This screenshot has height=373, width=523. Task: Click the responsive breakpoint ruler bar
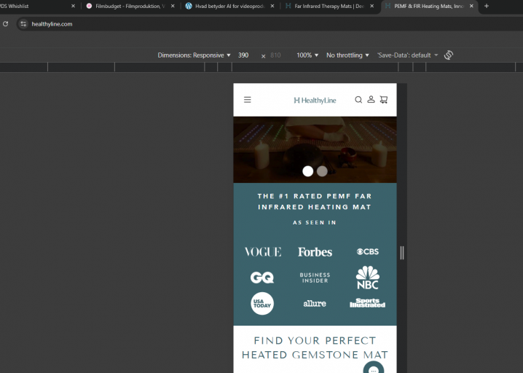[261, 67]
